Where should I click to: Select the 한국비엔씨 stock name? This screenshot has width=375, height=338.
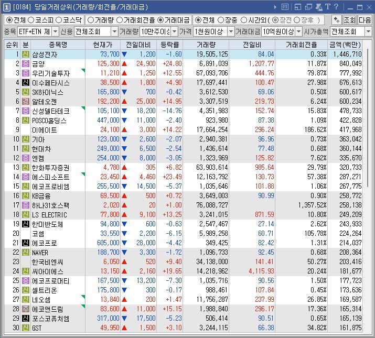(48, 261)
